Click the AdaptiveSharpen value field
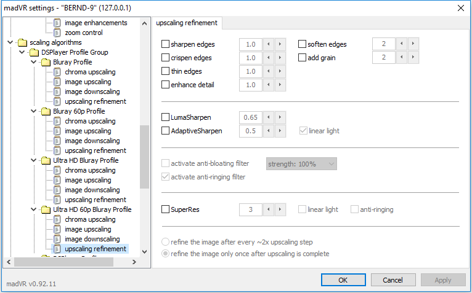 tap(251, 131)
